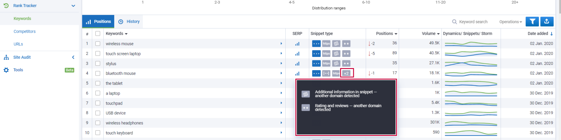Expand wireless headphones row arrow

(x=281, y=123)
